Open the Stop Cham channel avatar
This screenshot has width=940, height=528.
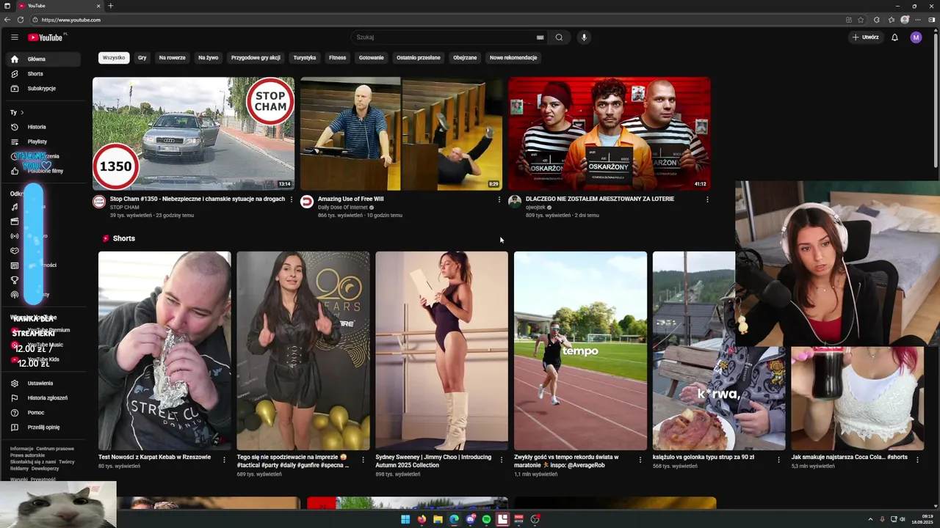point(99,202)
